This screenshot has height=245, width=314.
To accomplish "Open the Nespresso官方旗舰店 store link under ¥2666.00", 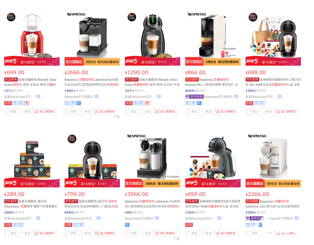I will 79,97.
